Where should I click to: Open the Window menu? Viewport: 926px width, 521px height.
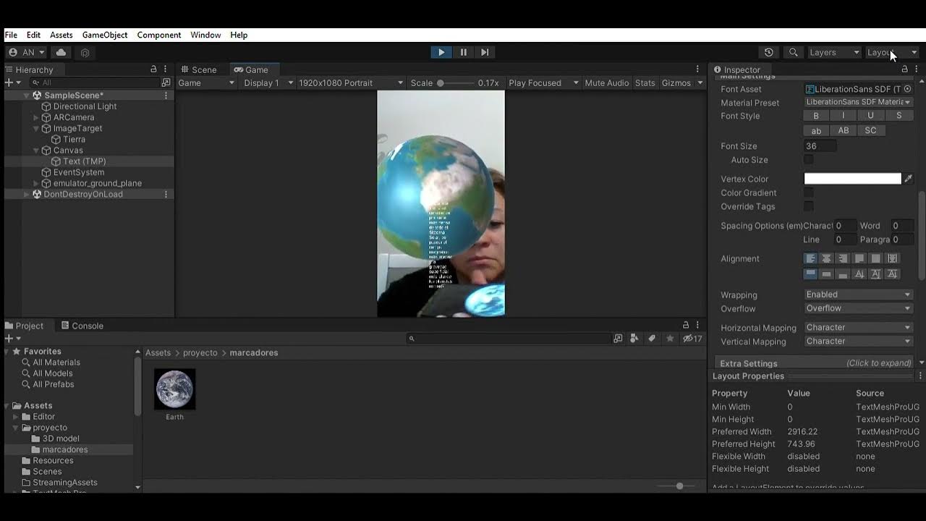[x=205, y=35]
